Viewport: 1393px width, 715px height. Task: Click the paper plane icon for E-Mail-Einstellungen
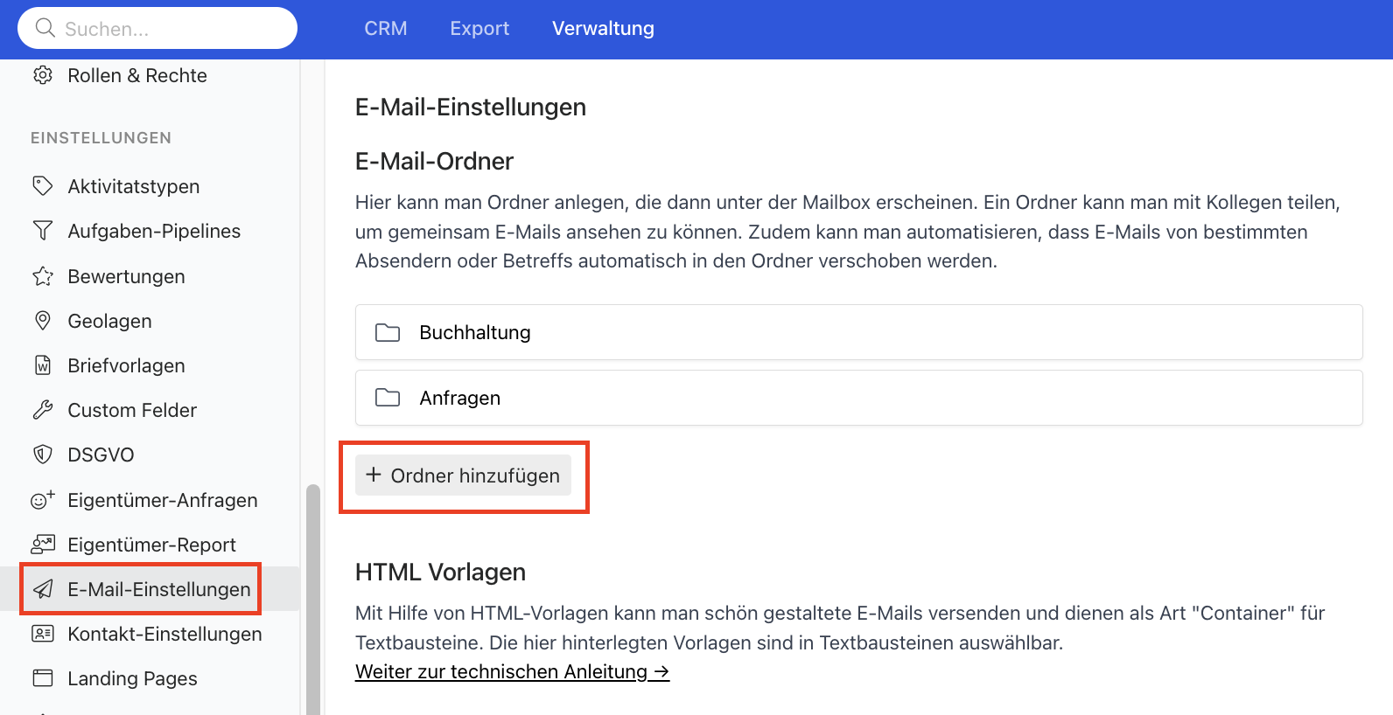tap(42, 589)
